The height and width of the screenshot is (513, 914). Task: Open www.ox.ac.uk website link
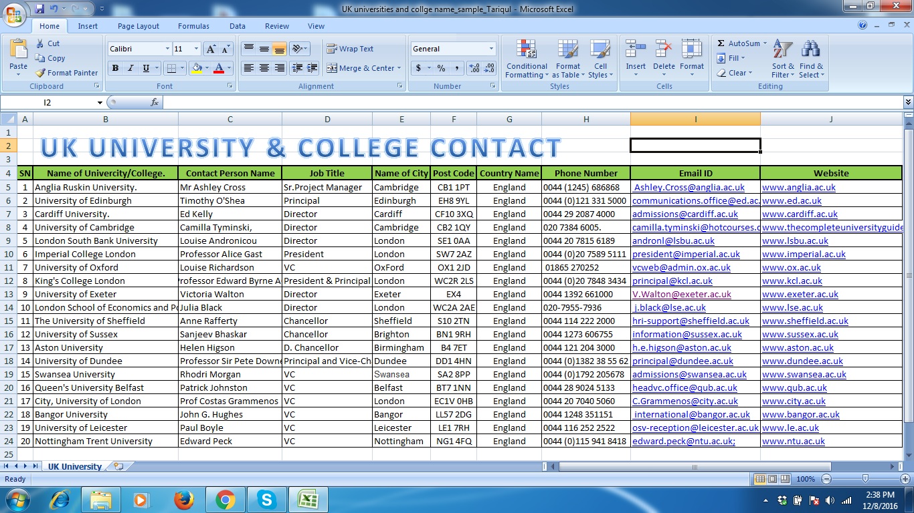point(792,267)
